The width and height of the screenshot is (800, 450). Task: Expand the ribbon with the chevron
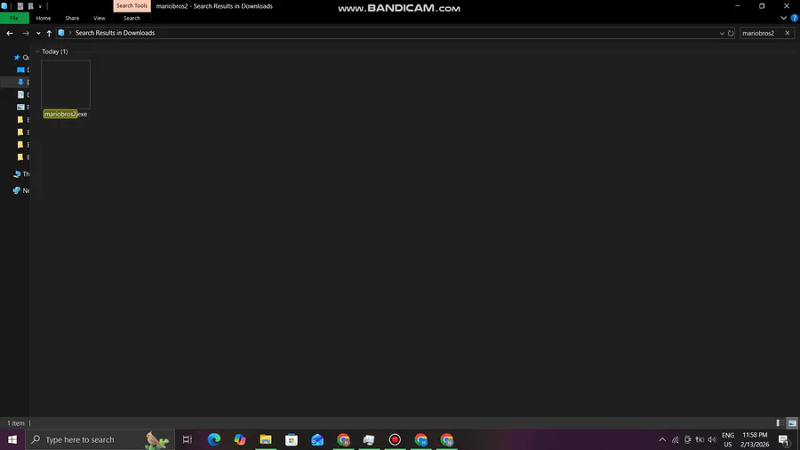pyautogui.click(x=783, y=18)
